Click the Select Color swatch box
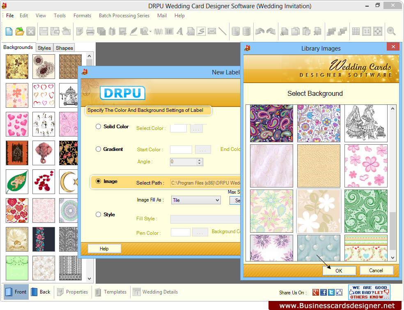Screen dimensions: 404x310 (178, 128)
